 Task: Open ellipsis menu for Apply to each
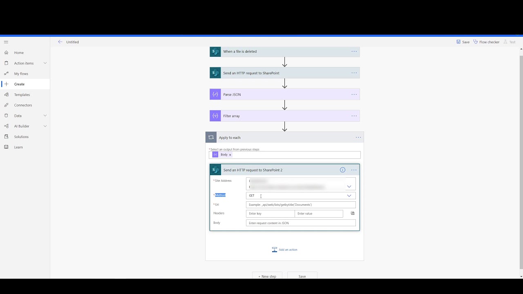click(x=358, y=138)
